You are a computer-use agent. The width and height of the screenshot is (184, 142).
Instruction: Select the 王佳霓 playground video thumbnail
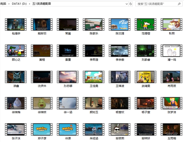click(94, 77)
